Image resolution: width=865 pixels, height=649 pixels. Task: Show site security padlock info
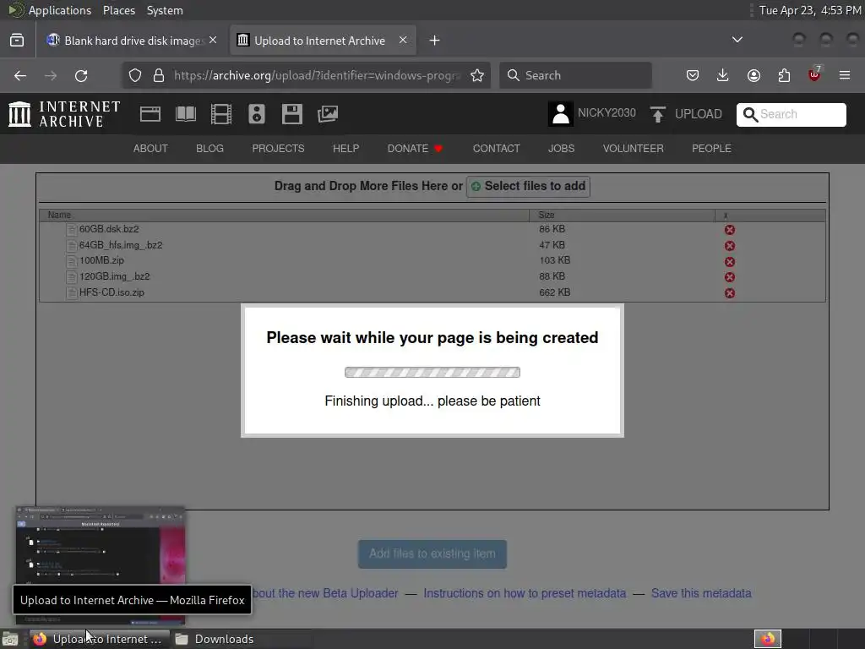click(x=159, y=75)
